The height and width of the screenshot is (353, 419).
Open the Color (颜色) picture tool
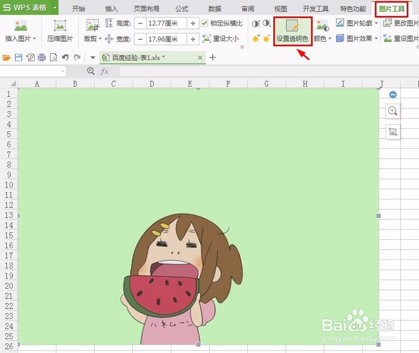click(x=322, y=26)
